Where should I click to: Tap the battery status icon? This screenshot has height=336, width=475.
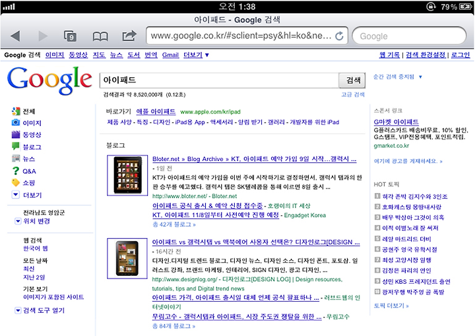pyautogui.click(x=466, y=7)
